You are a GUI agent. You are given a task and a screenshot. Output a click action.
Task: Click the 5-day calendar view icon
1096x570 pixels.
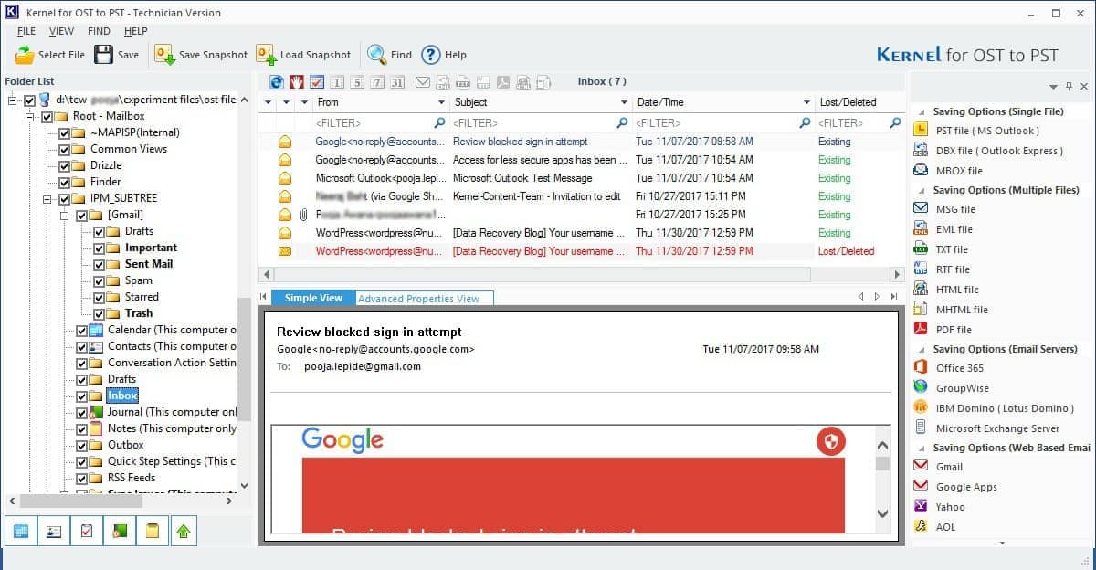tap(356, 82)
